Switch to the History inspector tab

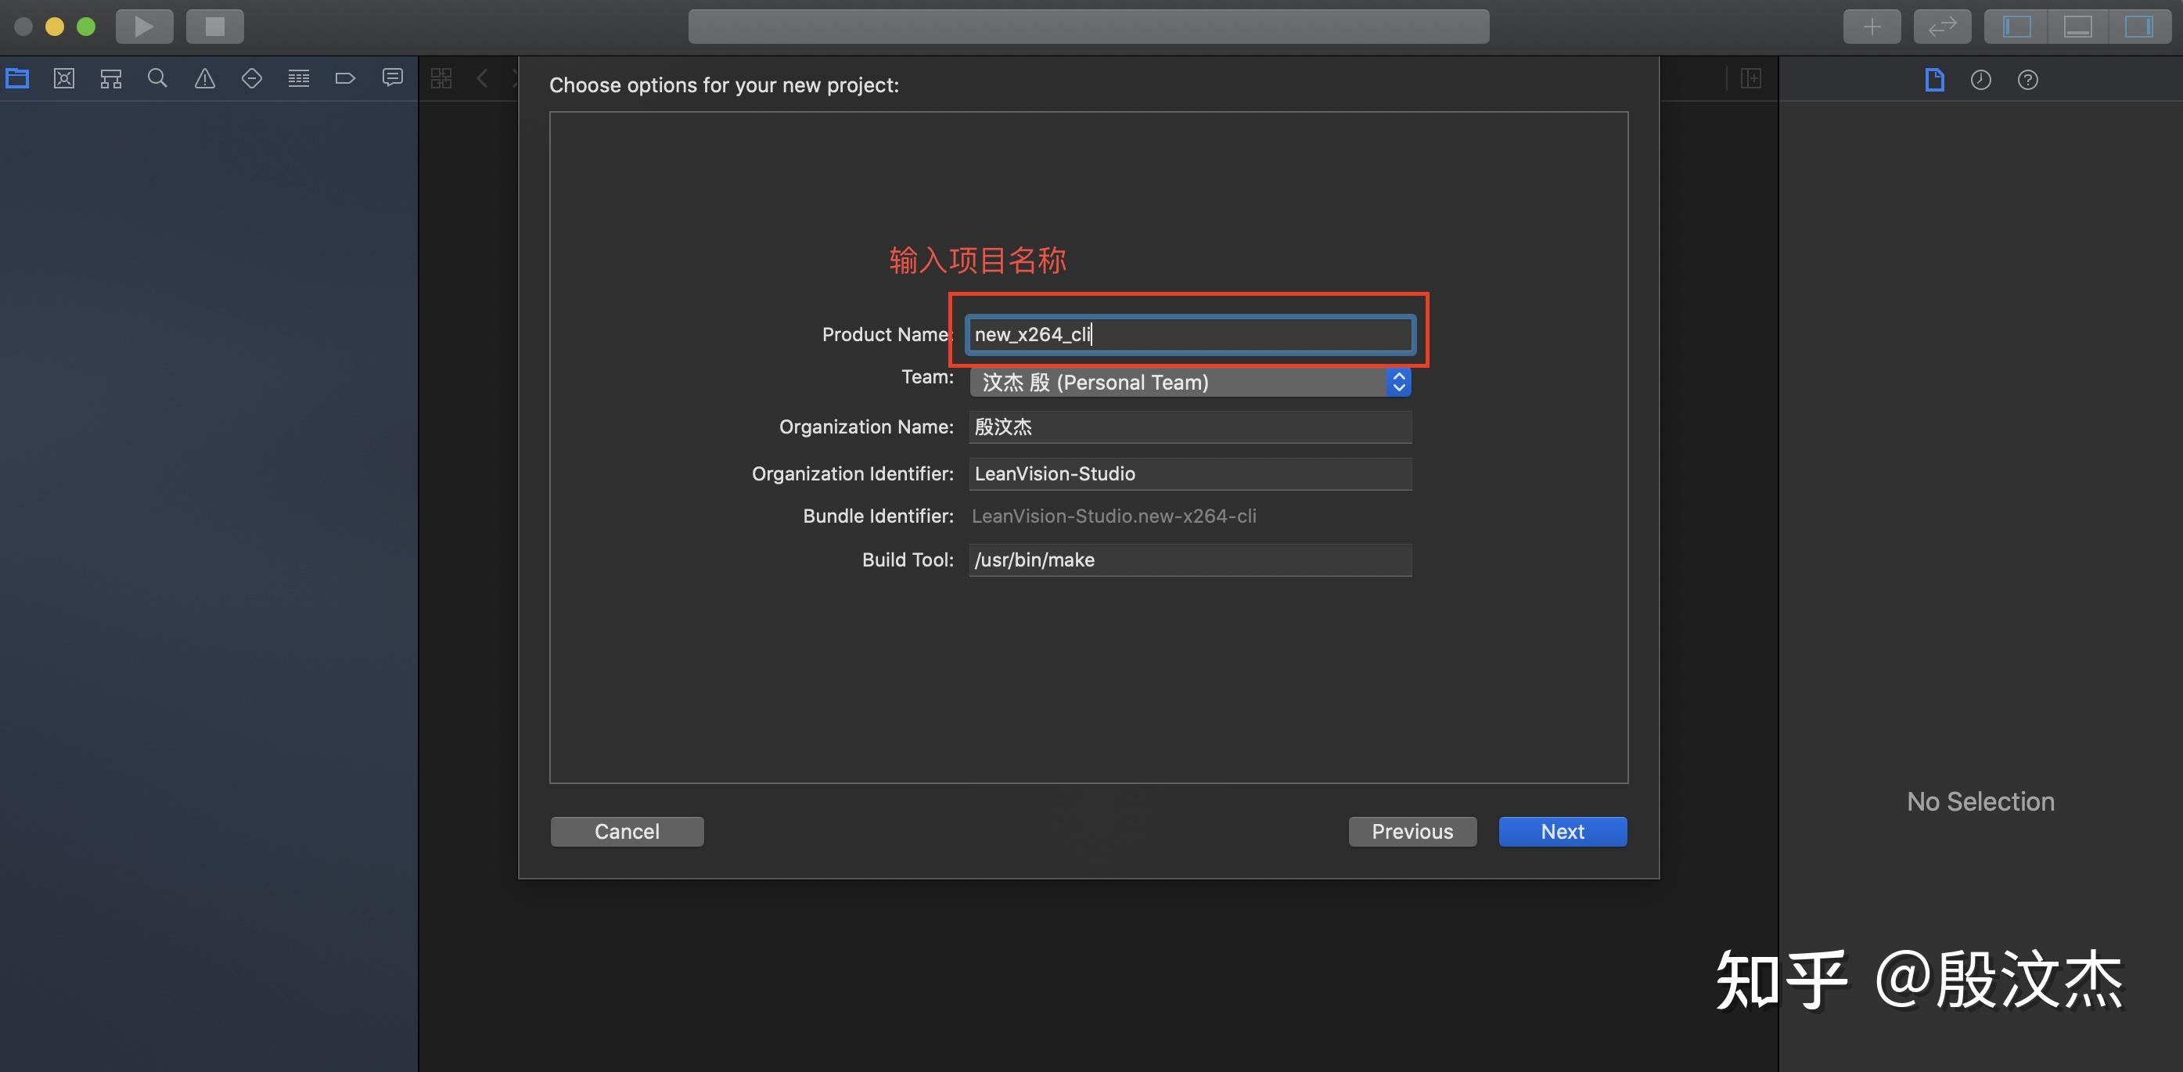pos(1980,80)
